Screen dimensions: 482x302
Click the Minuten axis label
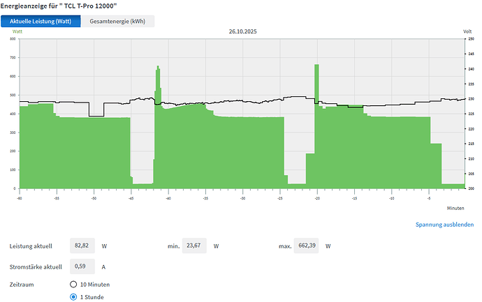tap(455, 208)
